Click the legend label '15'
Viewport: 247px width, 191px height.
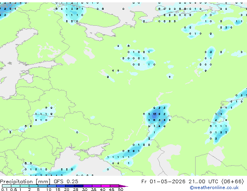coord(58,189)
